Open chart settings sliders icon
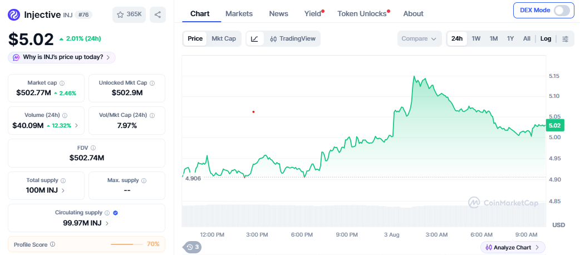 coord(565,38)
